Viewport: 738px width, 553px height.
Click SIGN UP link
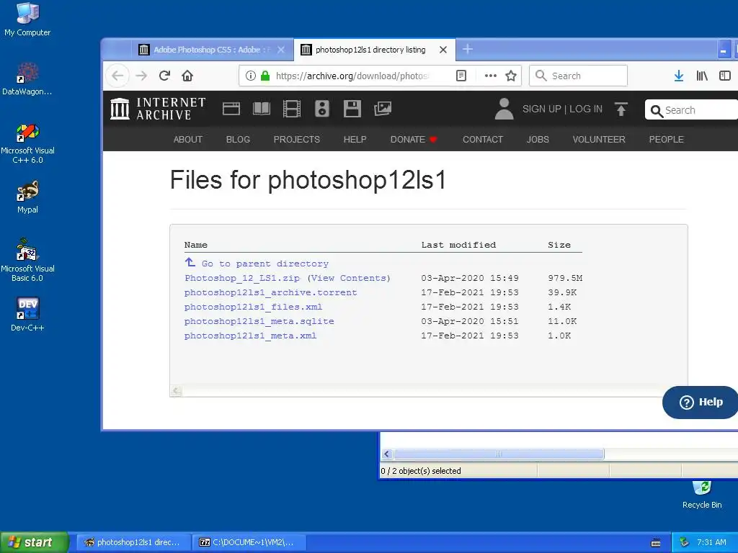coord(542,109)
